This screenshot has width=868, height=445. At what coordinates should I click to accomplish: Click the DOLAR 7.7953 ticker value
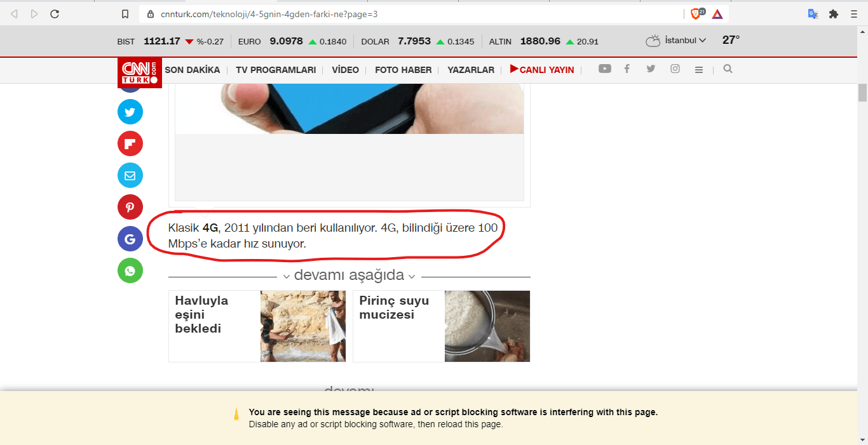414,41
